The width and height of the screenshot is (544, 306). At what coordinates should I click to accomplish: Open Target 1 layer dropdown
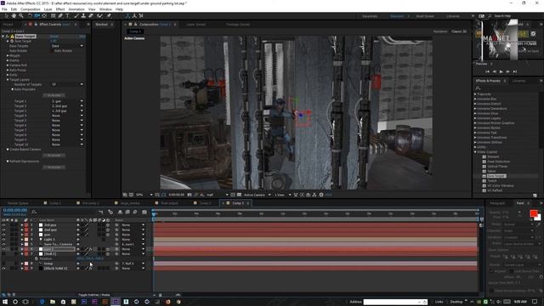[68, 101]
